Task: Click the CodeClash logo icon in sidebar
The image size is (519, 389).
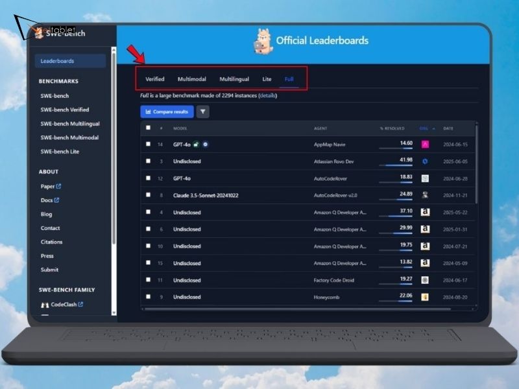Action: point(45,305)
